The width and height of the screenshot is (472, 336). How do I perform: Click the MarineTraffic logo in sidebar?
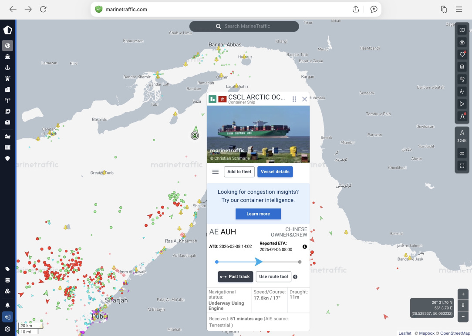point(7,30)
